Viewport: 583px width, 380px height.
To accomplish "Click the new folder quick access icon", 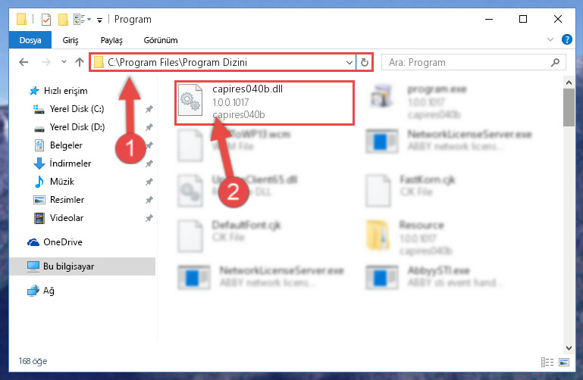I will point(63,19).
